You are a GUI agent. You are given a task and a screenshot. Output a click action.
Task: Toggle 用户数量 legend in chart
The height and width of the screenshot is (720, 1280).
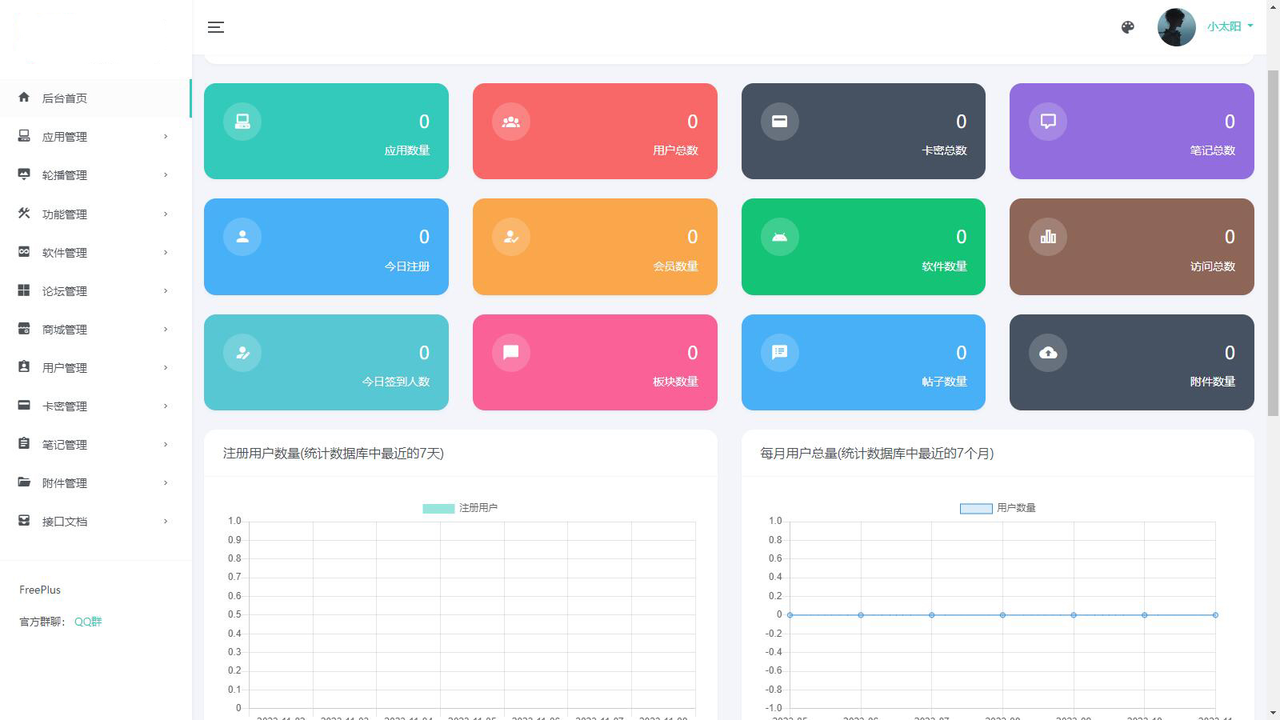[x=998, y=508]
